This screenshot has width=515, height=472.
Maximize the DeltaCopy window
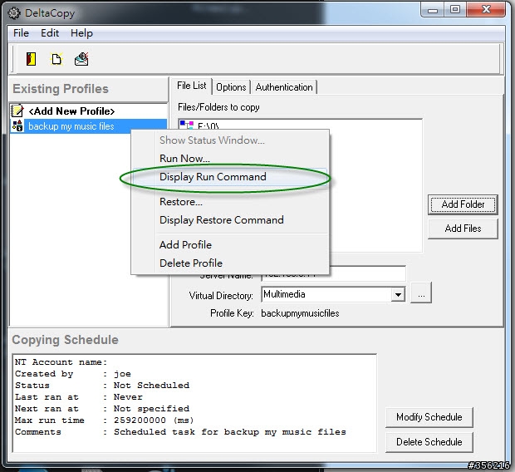pyautogui.click(x=455, y=9)
